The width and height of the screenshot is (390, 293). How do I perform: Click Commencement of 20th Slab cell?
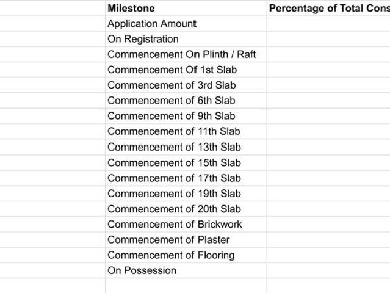(186, 209)
